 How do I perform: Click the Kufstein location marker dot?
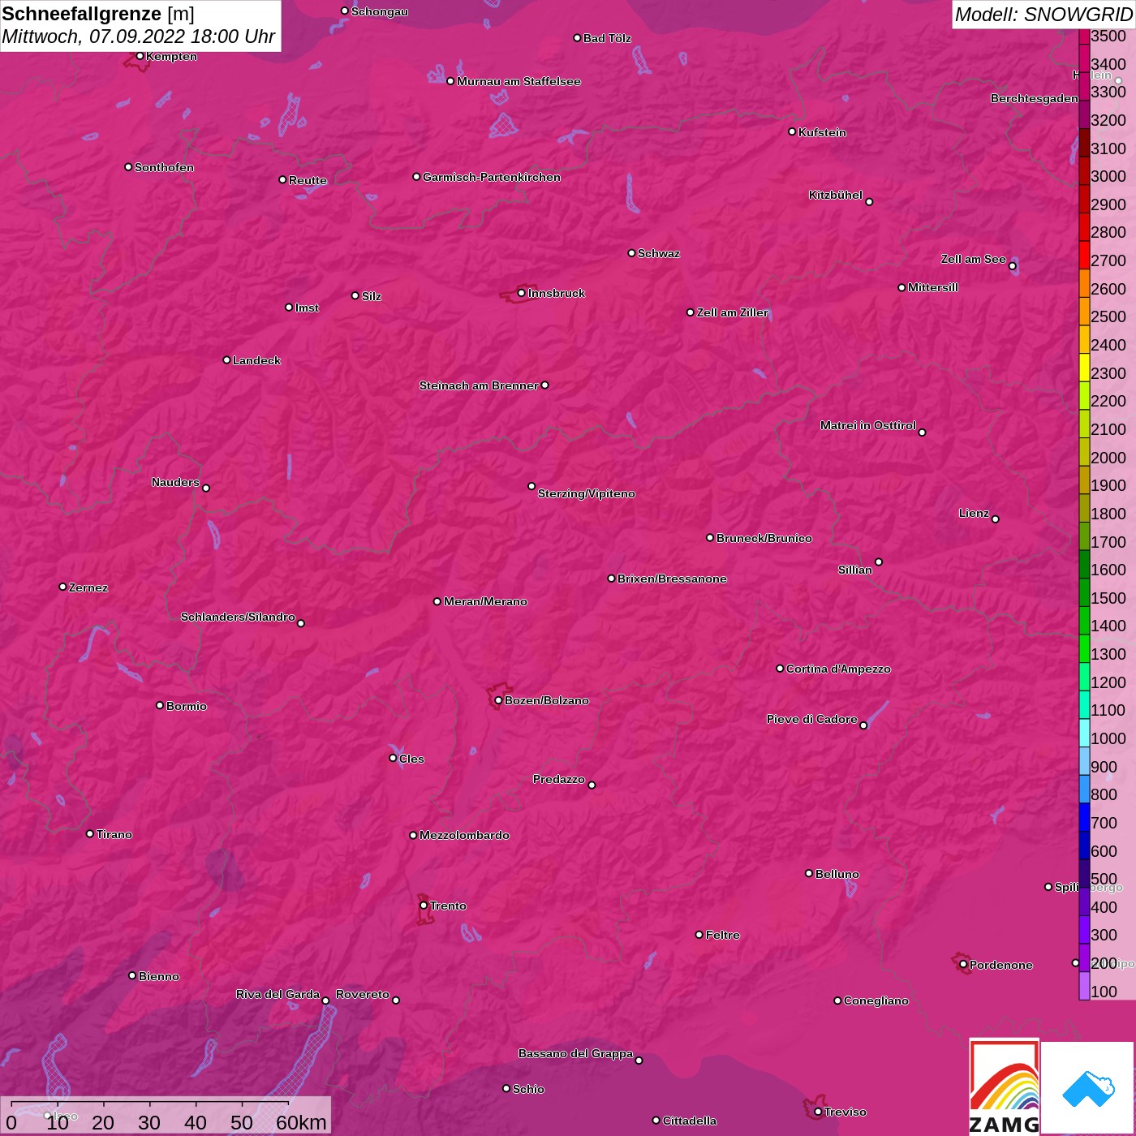point(792,131)
